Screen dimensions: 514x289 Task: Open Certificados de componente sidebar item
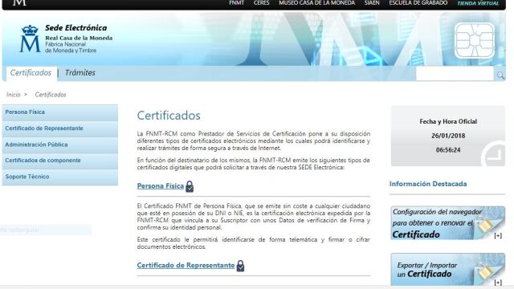[60, 161]
